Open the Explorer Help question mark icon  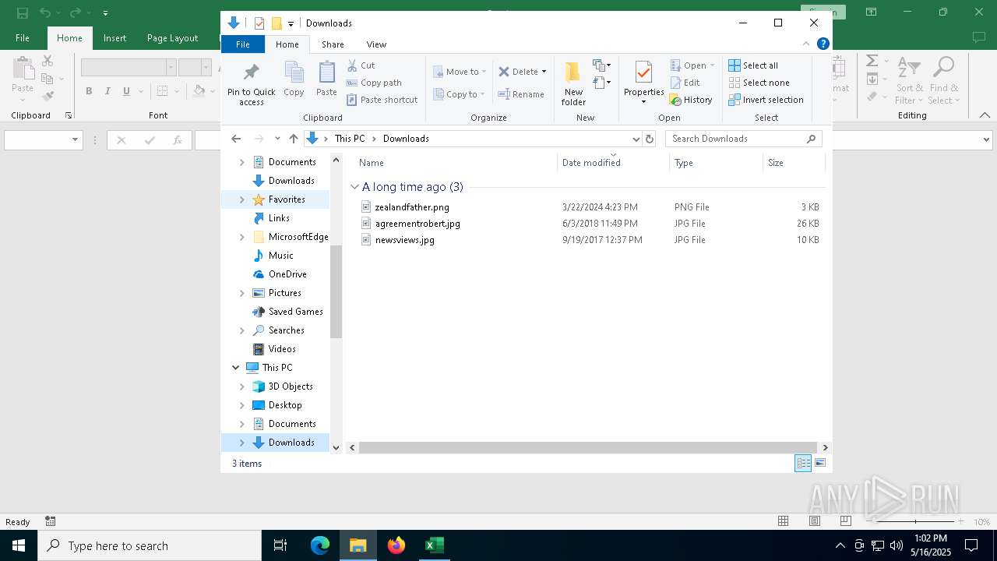coord(823,44)
